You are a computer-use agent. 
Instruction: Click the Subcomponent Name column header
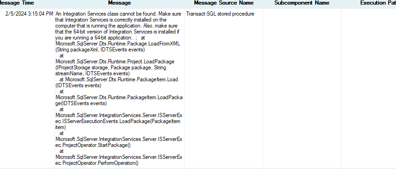302,3
